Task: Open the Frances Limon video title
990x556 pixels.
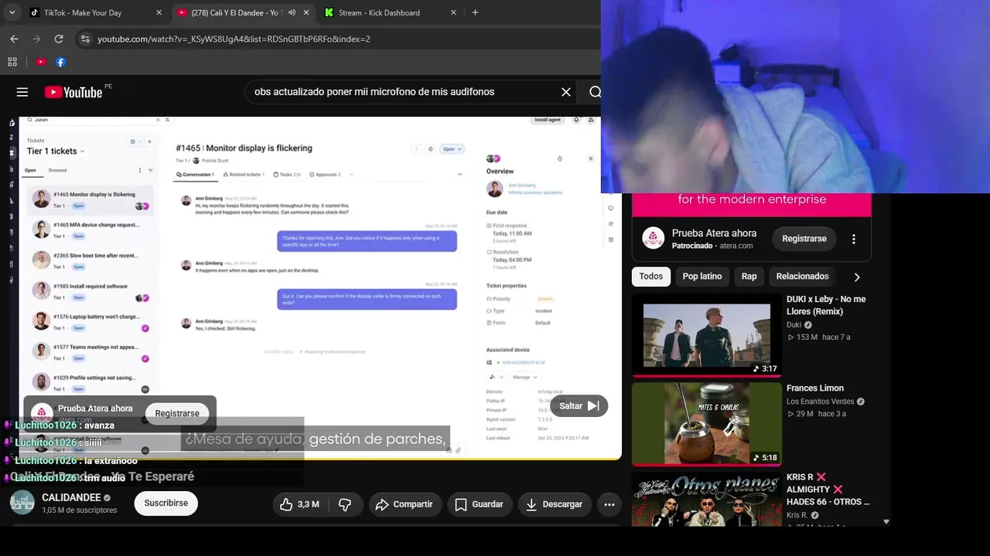Action: click(x=815, y=388)
